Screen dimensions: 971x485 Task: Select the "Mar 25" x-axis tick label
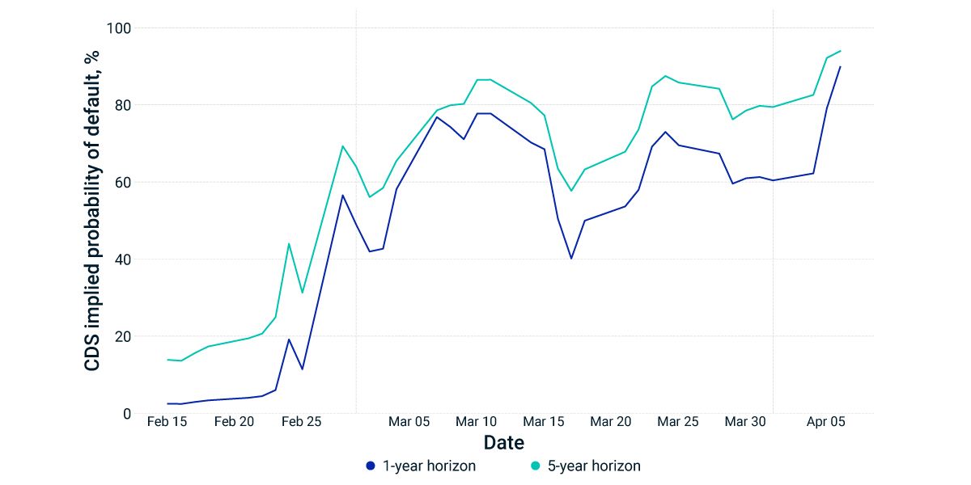click(x=678, y=422)
